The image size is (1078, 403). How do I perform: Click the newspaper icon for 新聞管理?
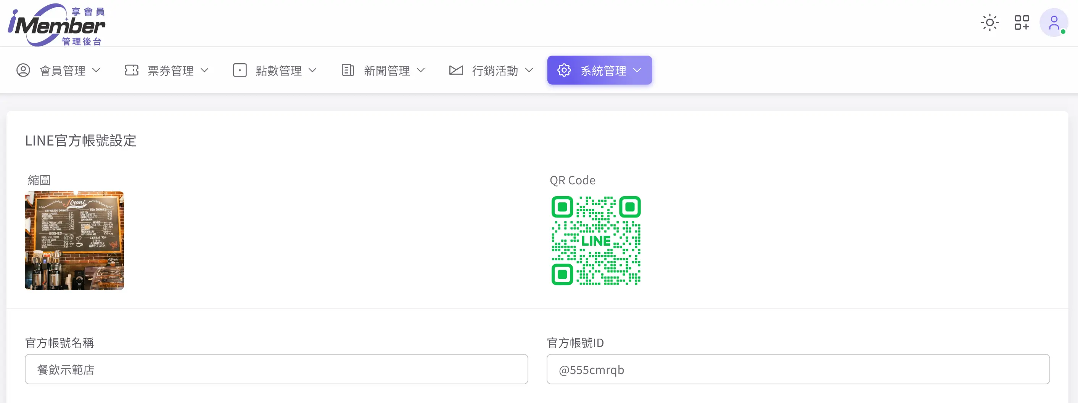(x=348, y=70)
